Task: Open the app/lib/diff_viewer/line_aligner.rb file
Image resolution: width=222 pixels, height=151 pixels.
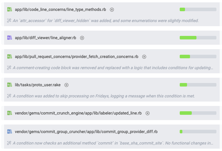Action: [46, 38]
